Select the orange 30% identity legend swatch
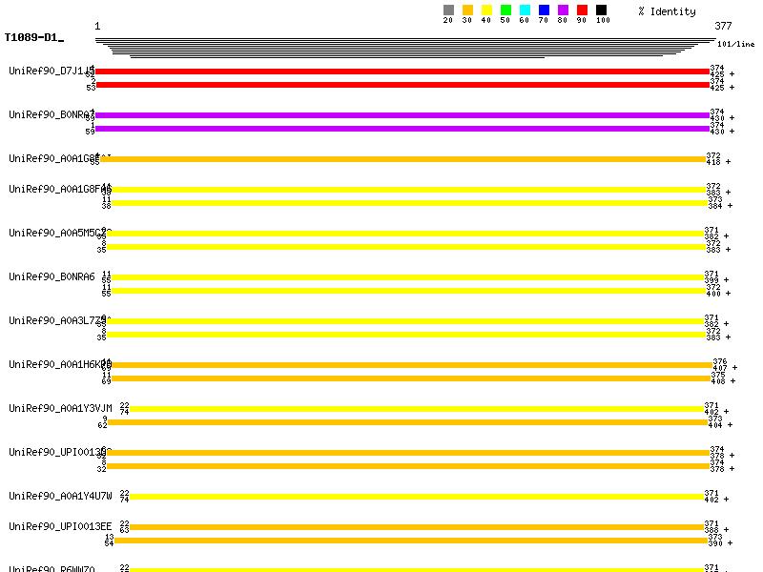This screenshot has width=763, height=572. coord(467,10)
